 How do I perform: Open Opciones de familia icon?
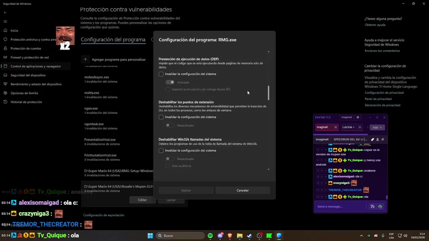pyautogui.click(x=5, y=93)
